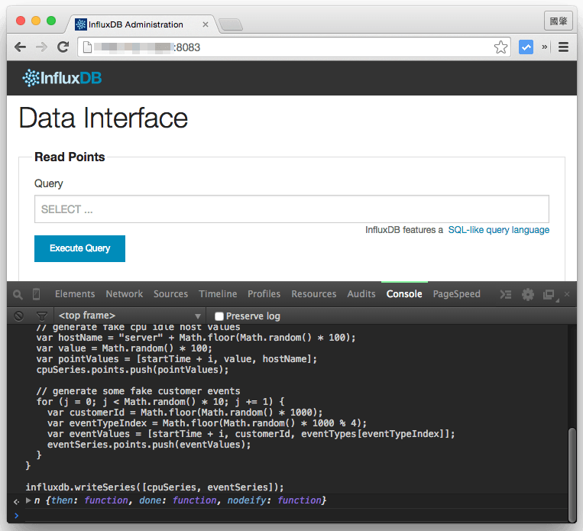Viewport: 583px width, 531px height.
Task: Click the 'Read Points' section title
Action: tap(70, 157)
